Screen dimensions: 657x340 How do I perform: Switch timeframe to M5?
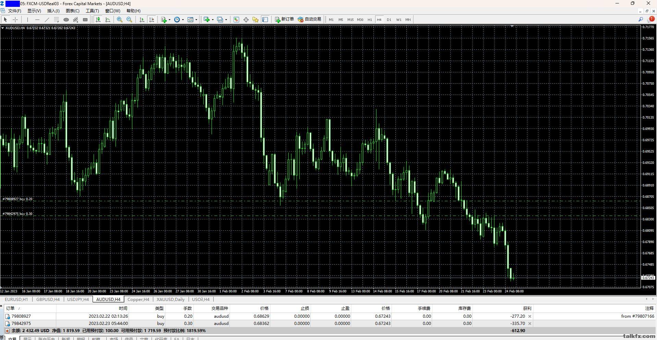click(x=341, y=20)
